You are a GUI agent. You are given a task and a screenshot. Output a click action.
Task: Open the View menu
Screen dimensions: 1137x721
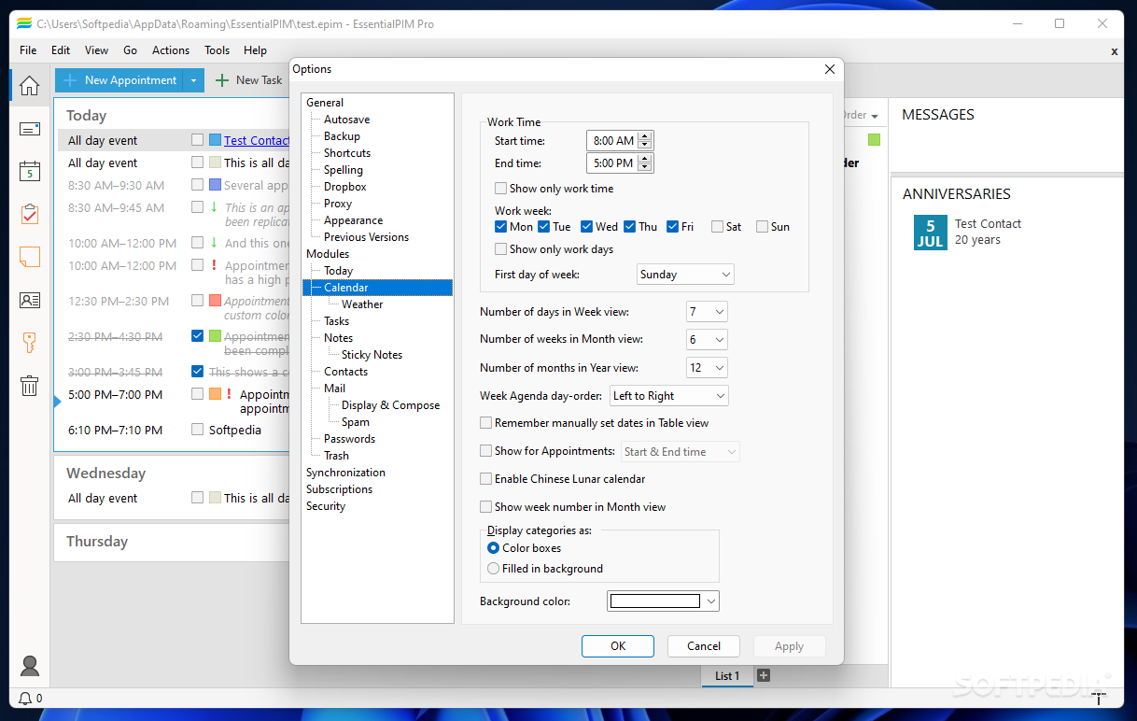pyautogui.click(x=96, y=50)
